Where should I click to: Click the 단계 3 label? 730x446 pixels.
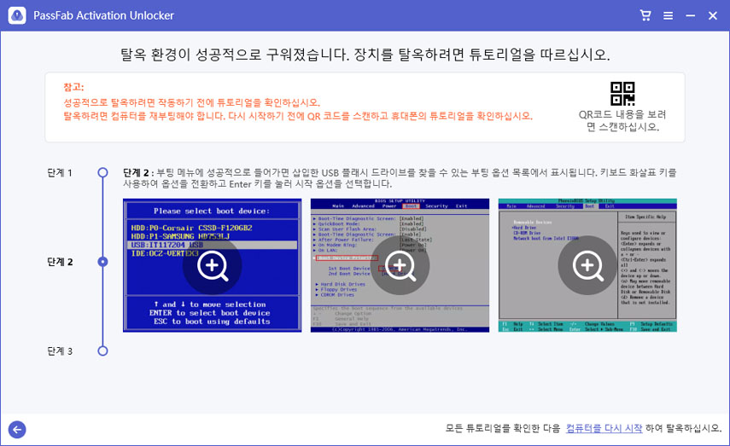point(60,351)
